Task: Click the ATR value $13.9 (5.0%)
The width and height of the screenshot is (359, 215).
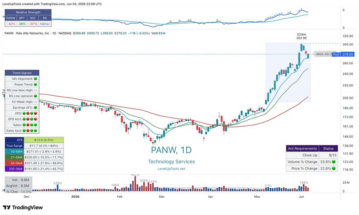Action: point(44,140)
